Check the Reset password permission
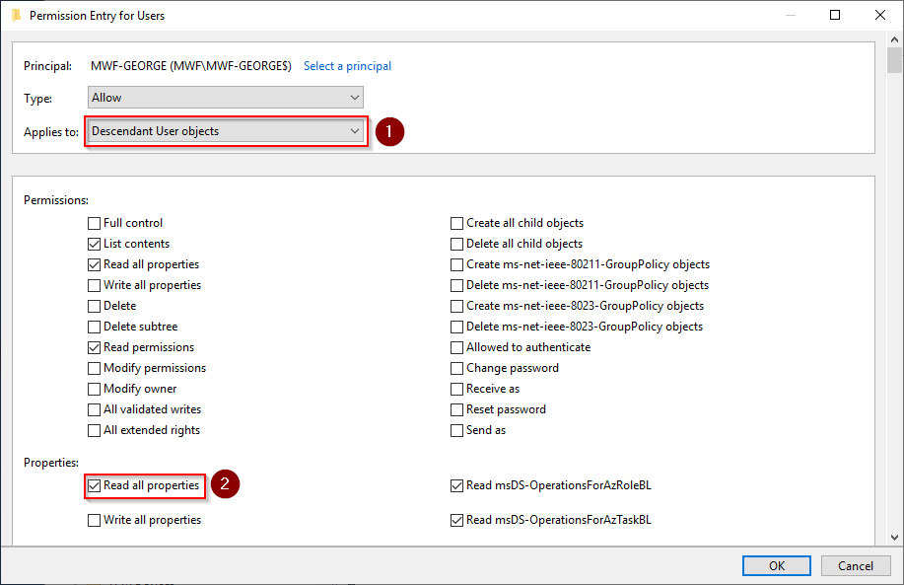904x585 pixels. click(457, 410)
